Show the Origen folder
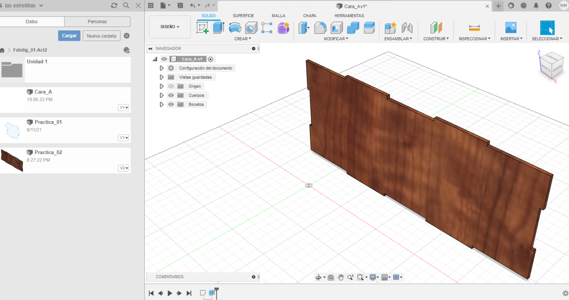Viewport: 569px width, 300px height. pos(171,86)
